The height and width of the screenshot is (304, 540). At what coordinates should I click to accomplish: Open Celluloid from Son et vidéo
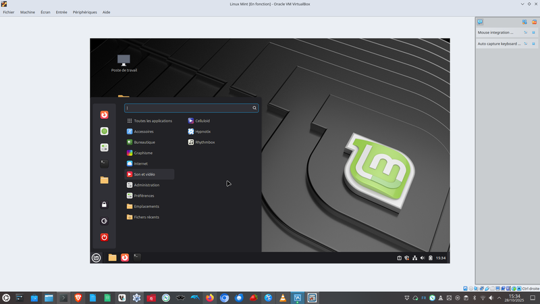coord(202,121)
